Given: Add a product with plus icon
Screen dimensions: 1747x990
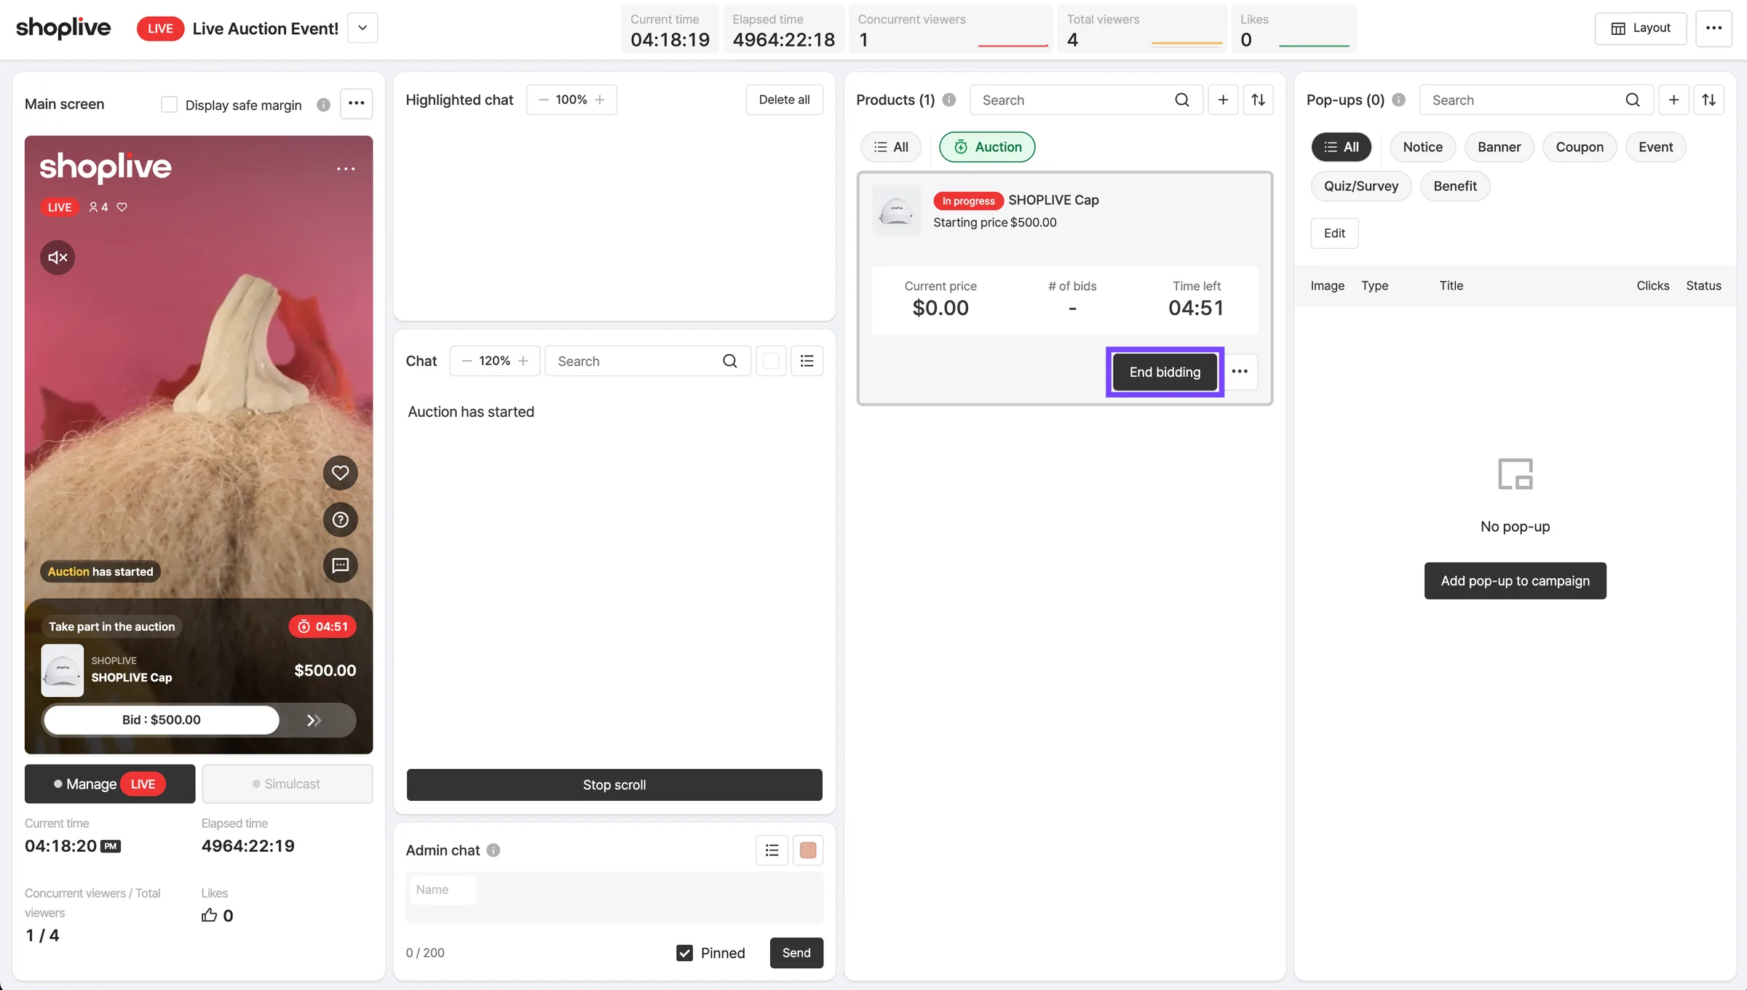Looking at the screenshot, I should [1223, 100].
